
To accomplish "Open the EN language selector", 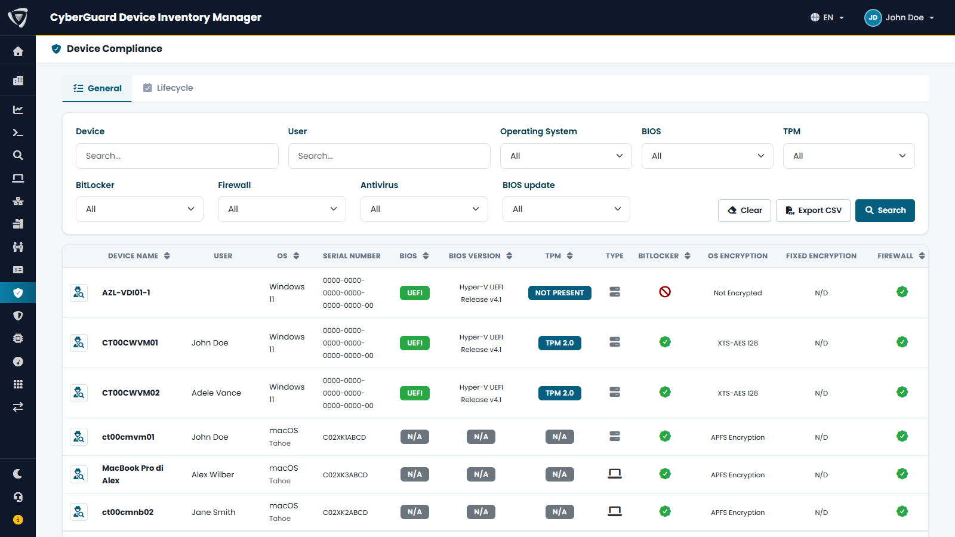I will pyautogui.click(x=827, y=17).
